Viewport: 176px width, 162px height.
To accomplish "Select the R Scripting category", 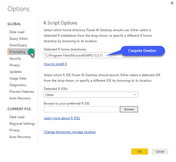I will click(x=17, y=52).
